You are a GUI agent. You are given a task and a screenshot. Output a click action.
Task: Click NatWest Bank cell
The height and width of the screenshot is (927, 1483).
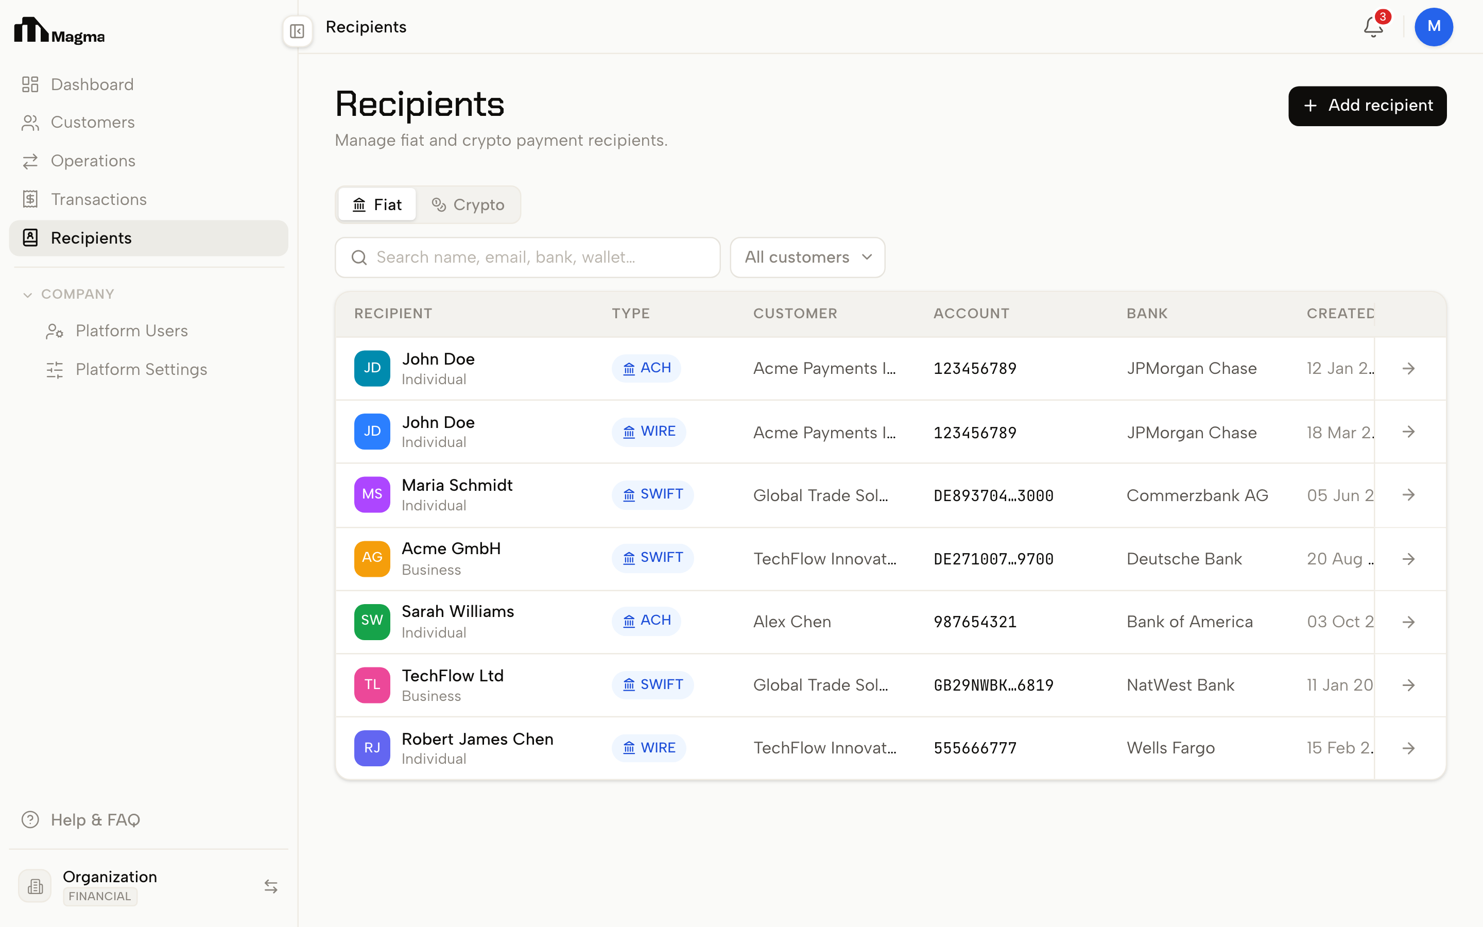pyautogui.click(x=1180, y=685)
